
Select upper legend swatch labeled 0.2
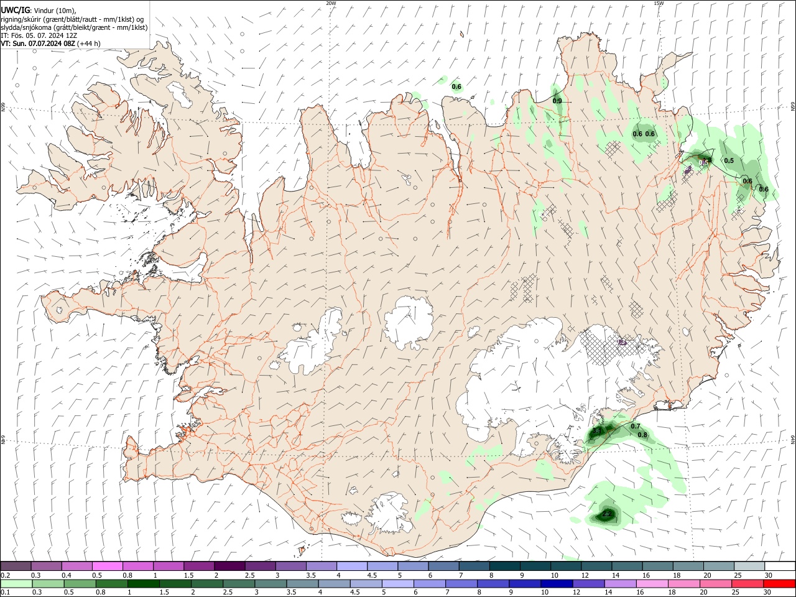coord(16,566)
